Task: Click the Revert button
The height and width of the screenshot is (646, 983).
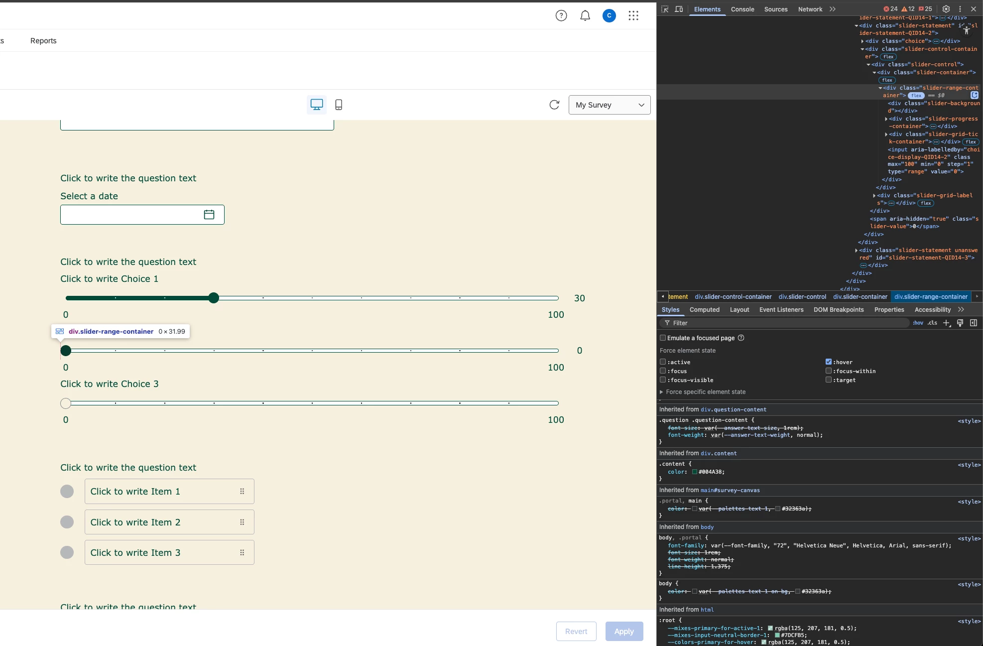Action: pos(576,631)
